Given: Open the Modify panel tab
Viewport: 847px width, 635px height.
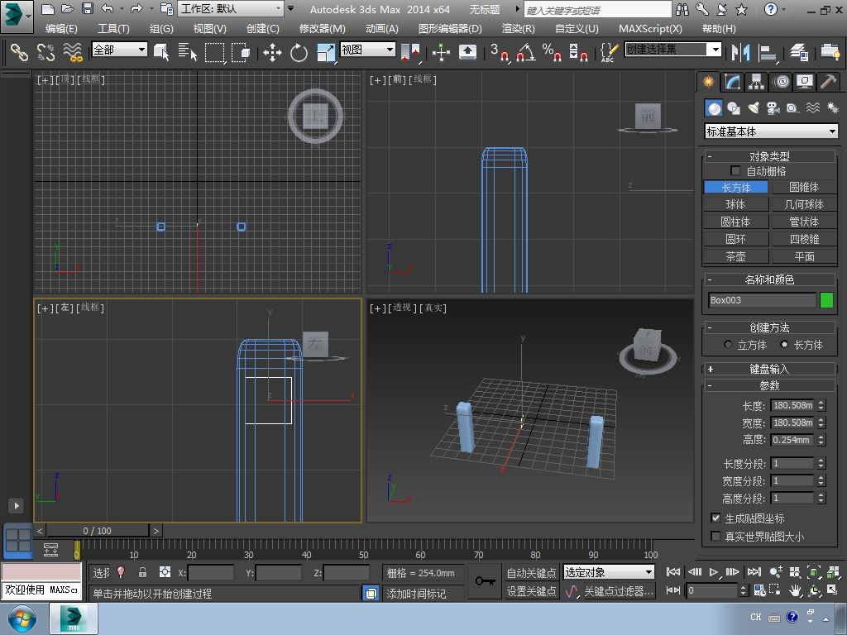Looking at the screenshot, I should [x=732, y=82].
